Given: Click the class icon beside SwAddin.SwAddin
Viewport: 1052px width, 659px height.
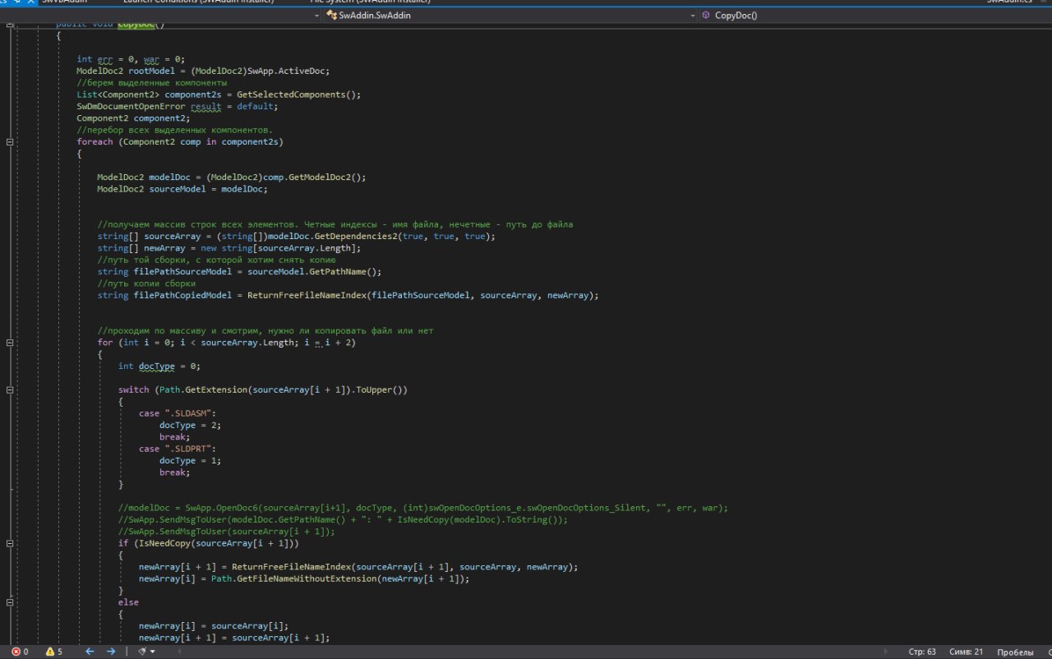Looking at the screenshot, I should [x=332, y=15].
